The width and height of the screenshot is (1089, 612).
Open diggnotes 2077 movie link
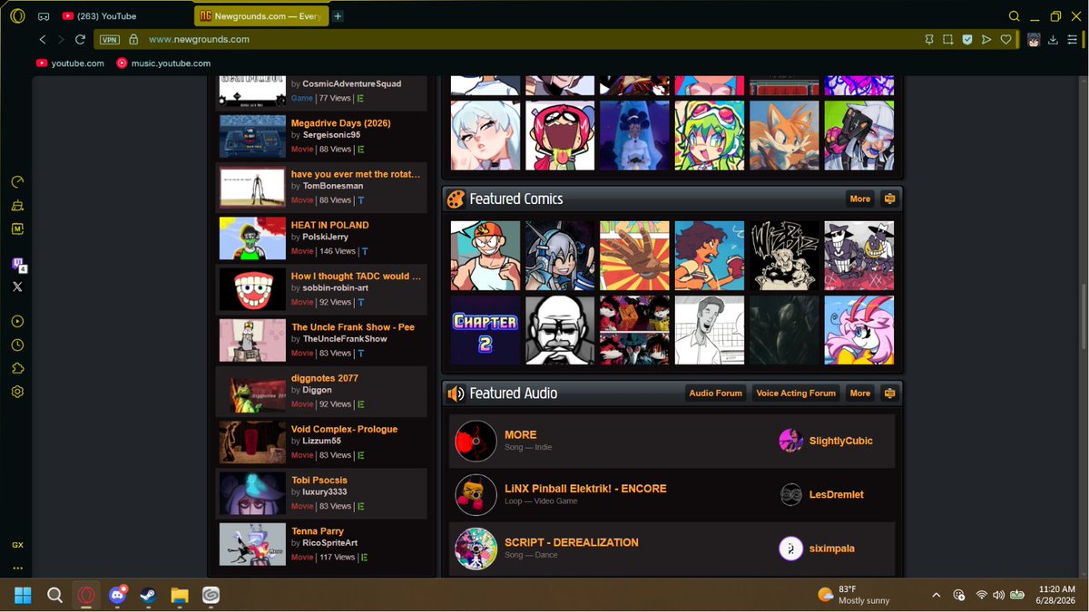[324, 378]
